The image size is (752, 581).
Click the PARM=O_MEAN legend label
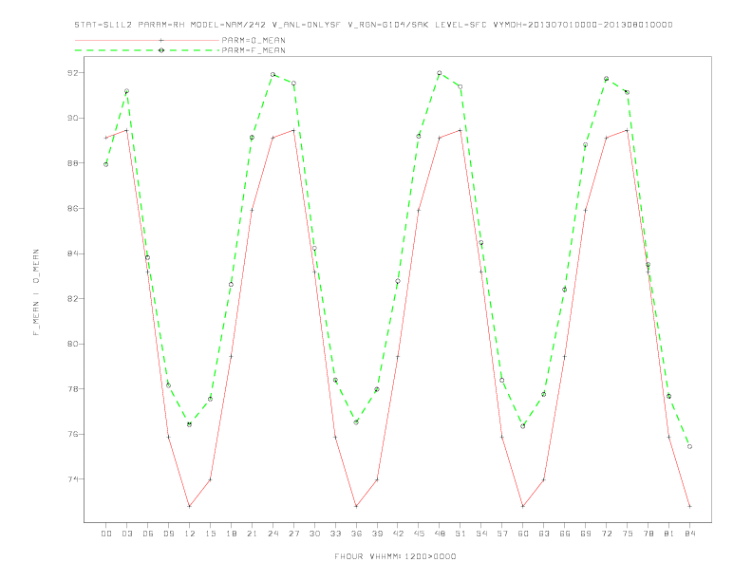(254, 40)
